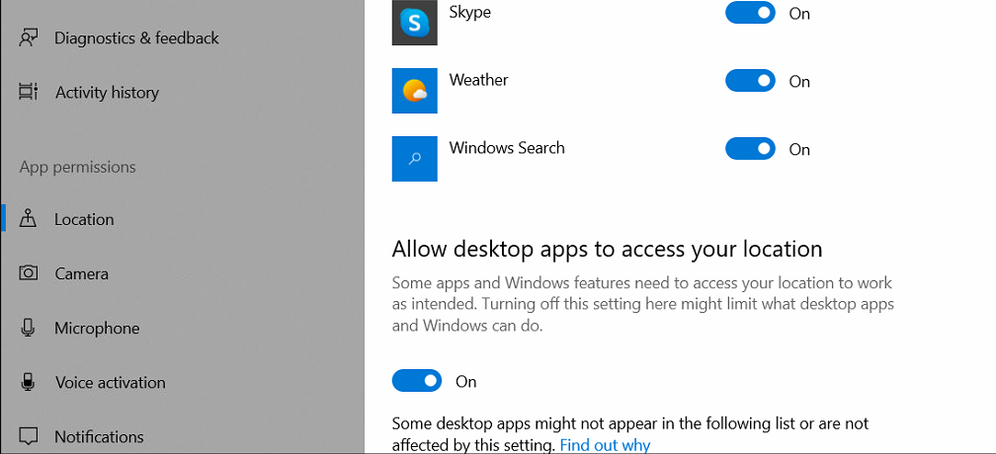Switch off Windows Search location toggle

click(750, 149)
